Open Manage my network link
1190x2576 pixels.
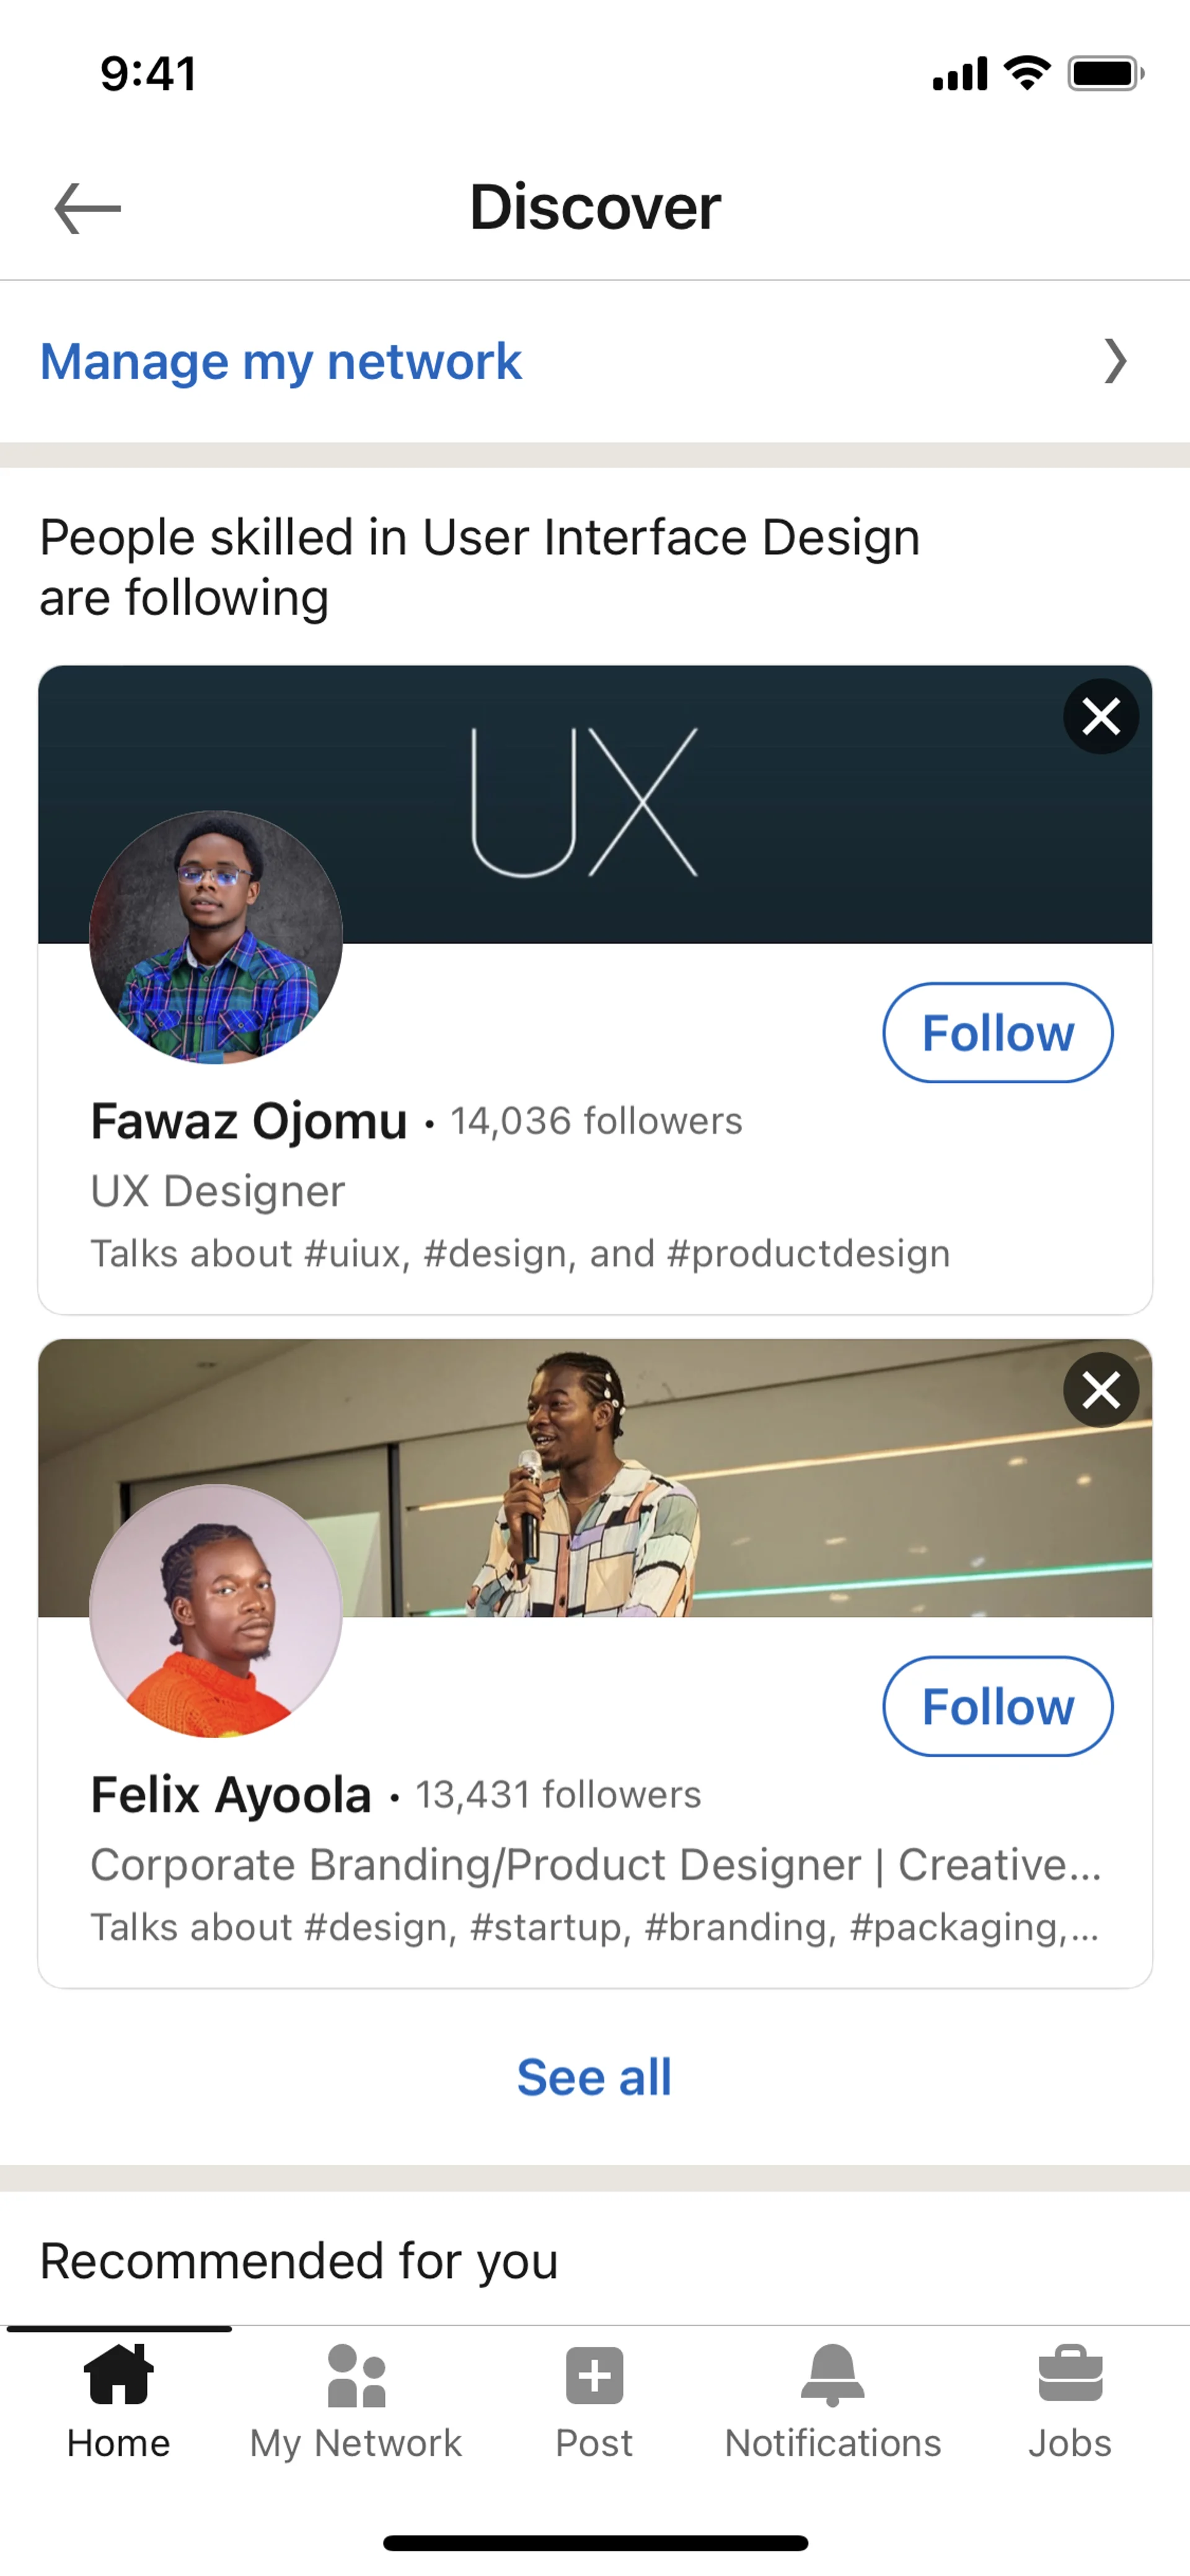[281, 361]
